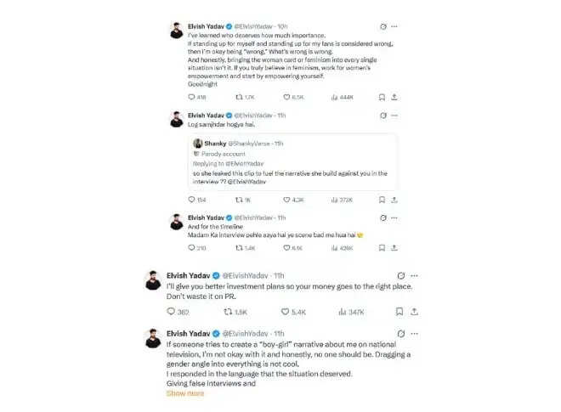Click Elvish Yadav avatar on top tweet
The image size is (561, 412).
[x=177, y=30]
